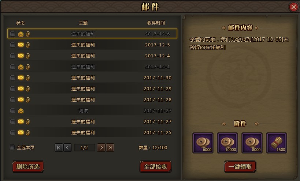Jump to the first mail page
The height and width of the screenshot is (181, 300).
(59, 148)
